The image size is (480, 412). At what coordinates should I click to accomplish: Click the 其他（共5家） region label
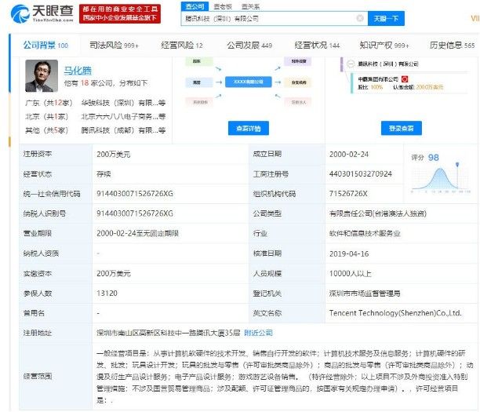coord(46,130)
